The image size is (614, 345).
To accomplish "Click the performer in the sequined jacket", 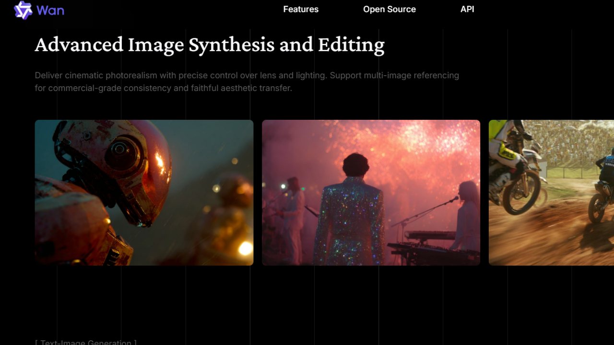I will tap(349, 216).
